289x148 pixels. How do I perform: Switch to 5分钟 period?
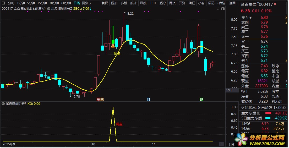[x=31, y=3]
